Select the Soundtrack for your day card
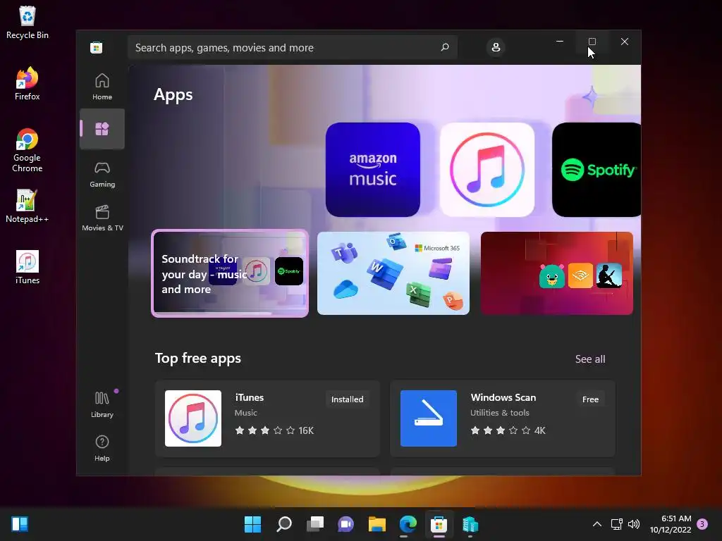 (x=230, y=273)
